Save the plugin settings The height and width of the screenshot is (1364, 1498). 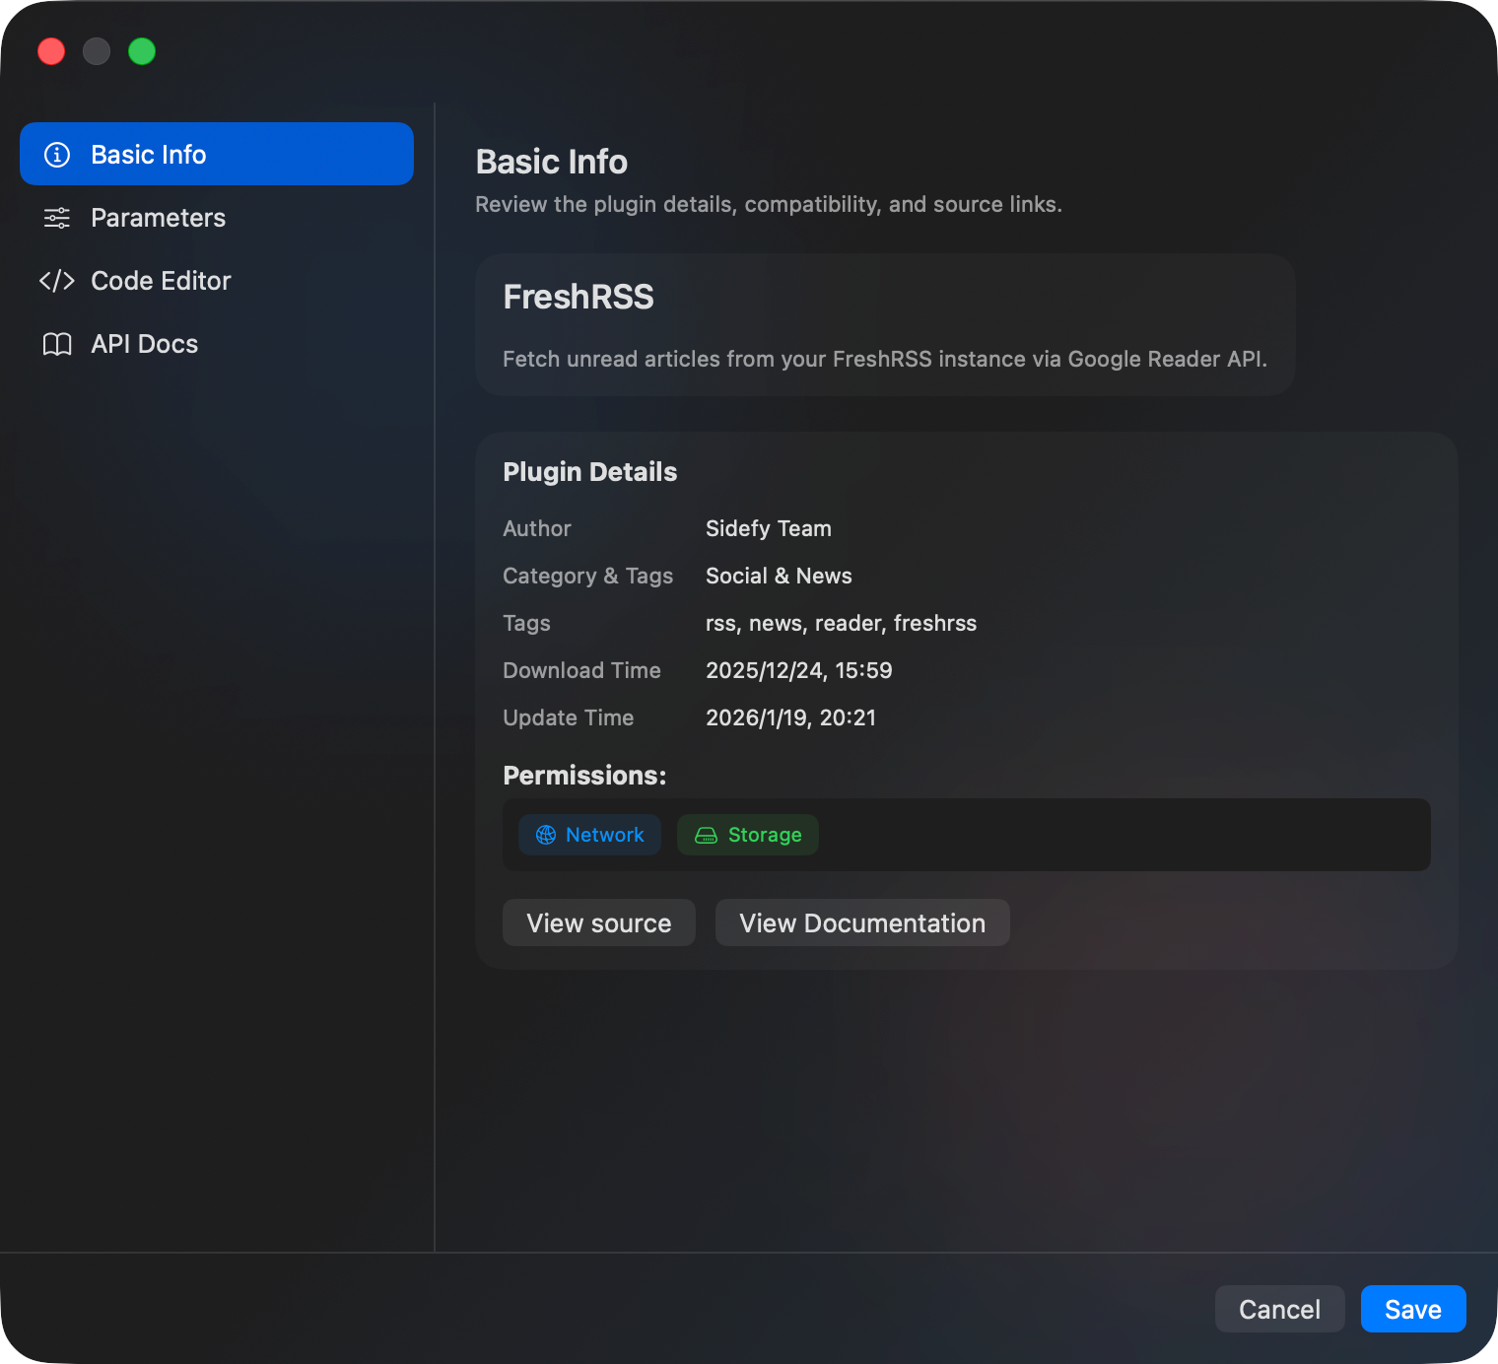1413,1309
